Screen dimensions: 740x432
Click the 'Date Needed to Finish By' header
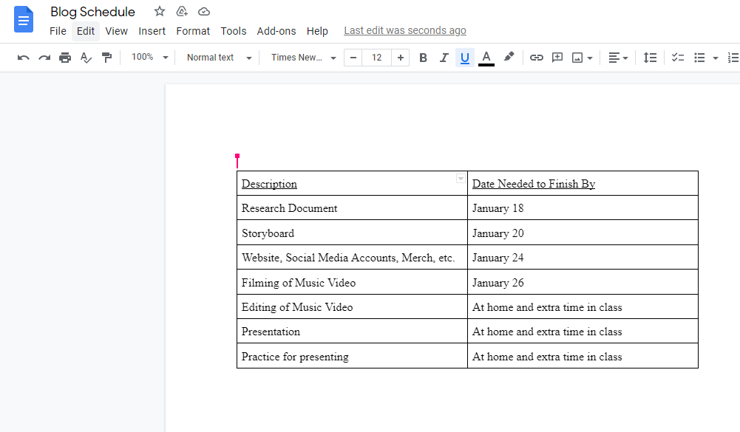coord(583,183)
